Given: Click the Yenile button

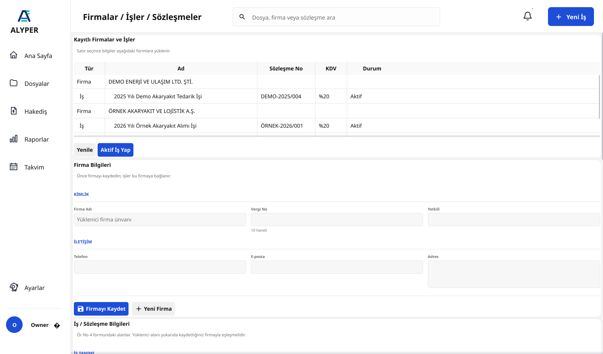Looking at the screenshot, I should [x=85, y=150].
